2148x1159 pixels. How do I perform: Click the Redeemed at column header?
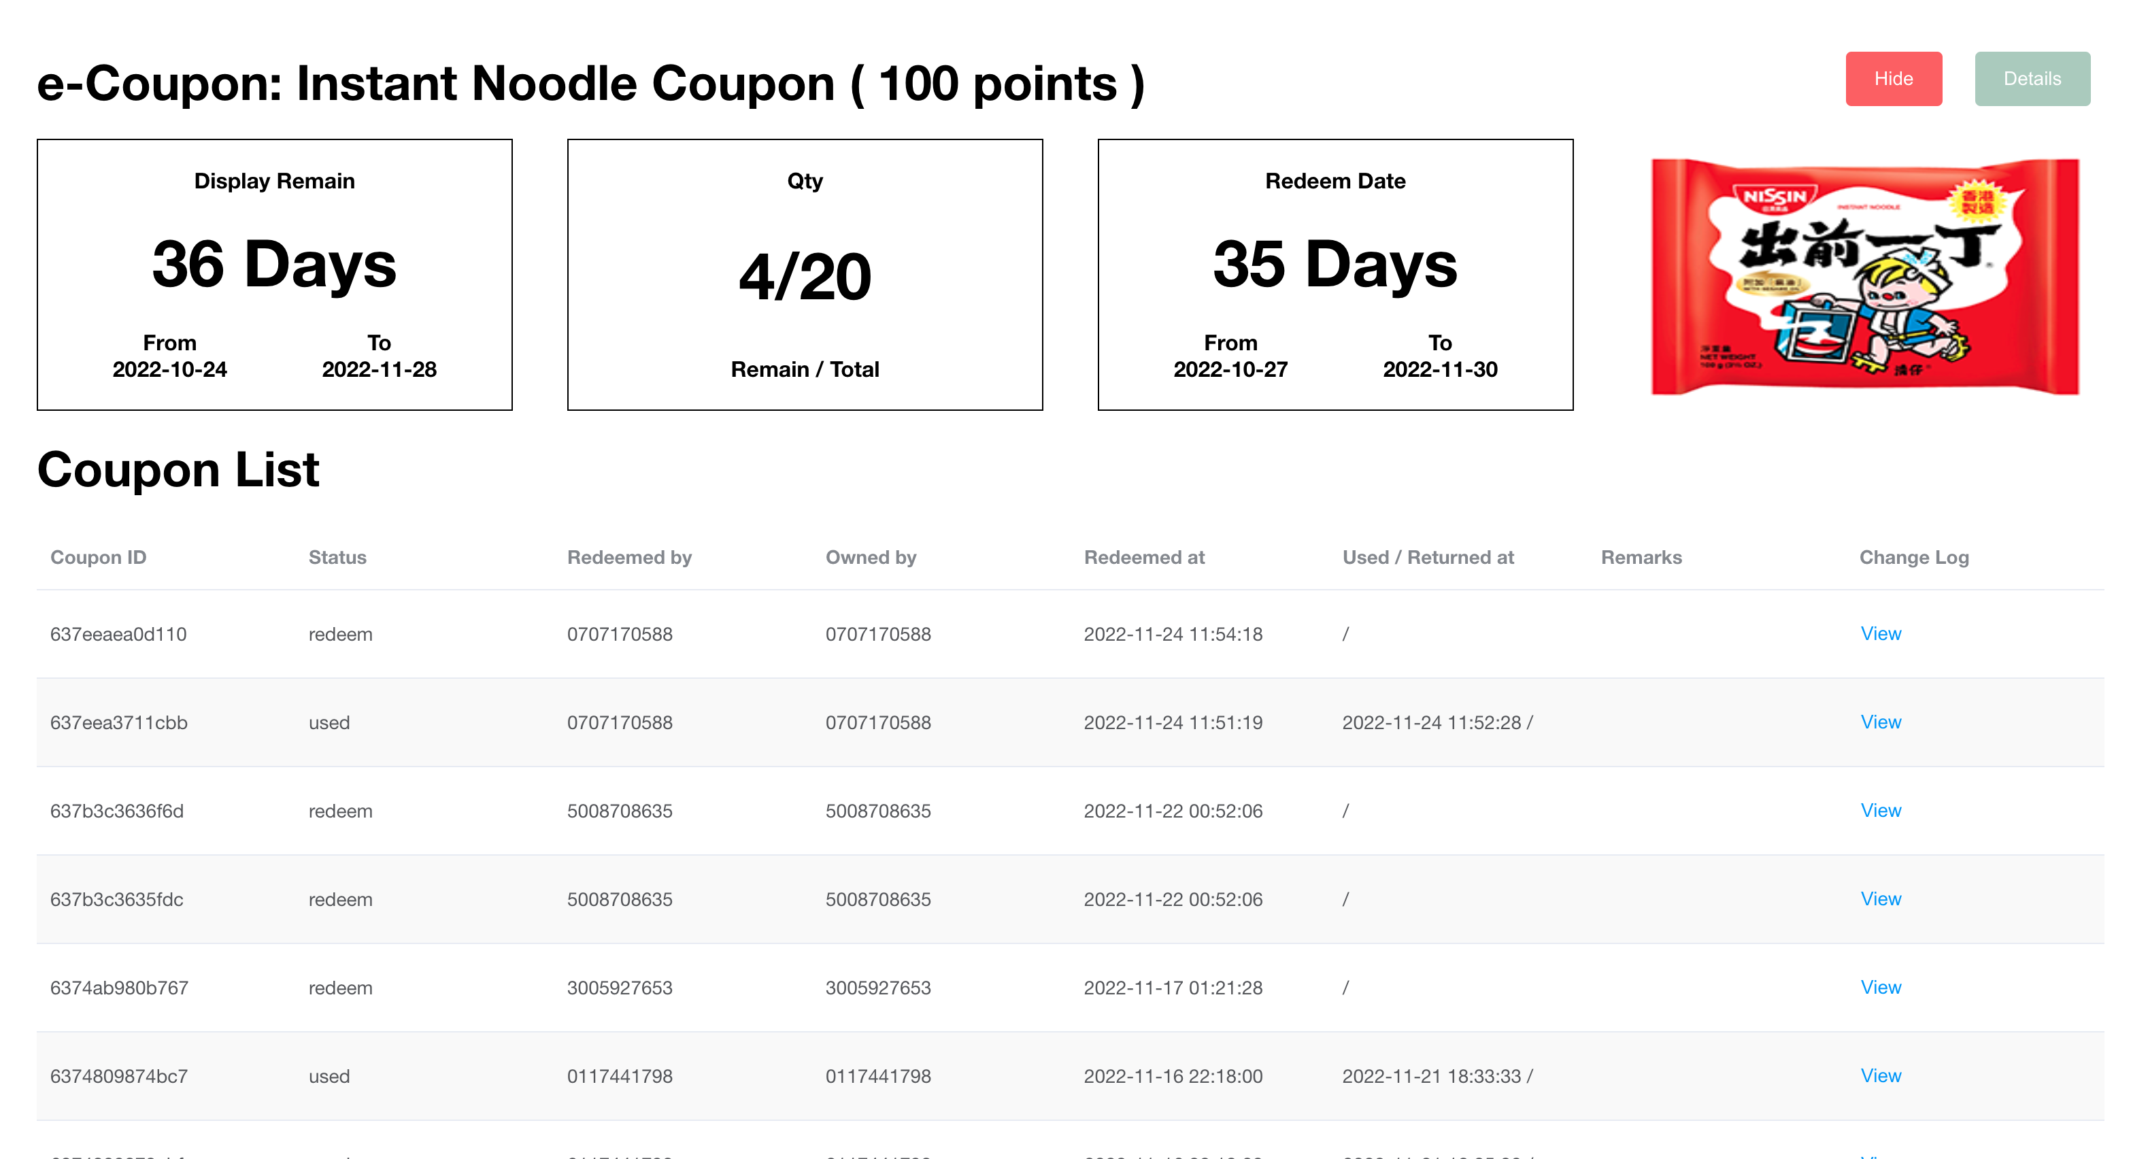(1144, 558)
